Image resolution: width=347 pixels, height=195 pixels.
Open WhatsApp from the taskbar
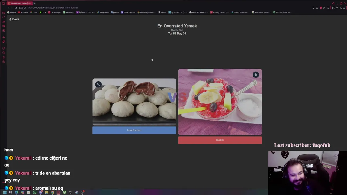[x=35, y=192]
